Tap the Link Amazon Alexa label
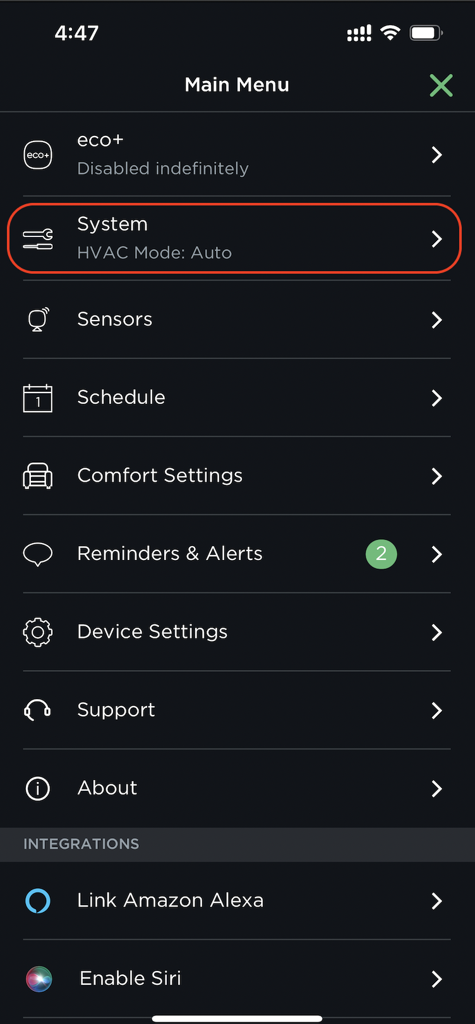This screenshot has height=1024, width=475. tap(170, 900)
